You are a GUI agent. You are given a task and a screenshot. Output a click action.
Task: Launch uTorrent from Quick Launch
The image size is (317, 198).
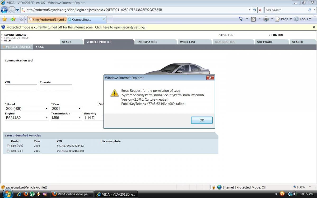(32, 194)
